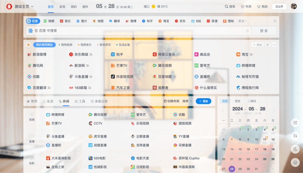The width and height of the screenshot is (303, 173).
Task: Switch to the 二维码 tab
Action: point(252,101)
